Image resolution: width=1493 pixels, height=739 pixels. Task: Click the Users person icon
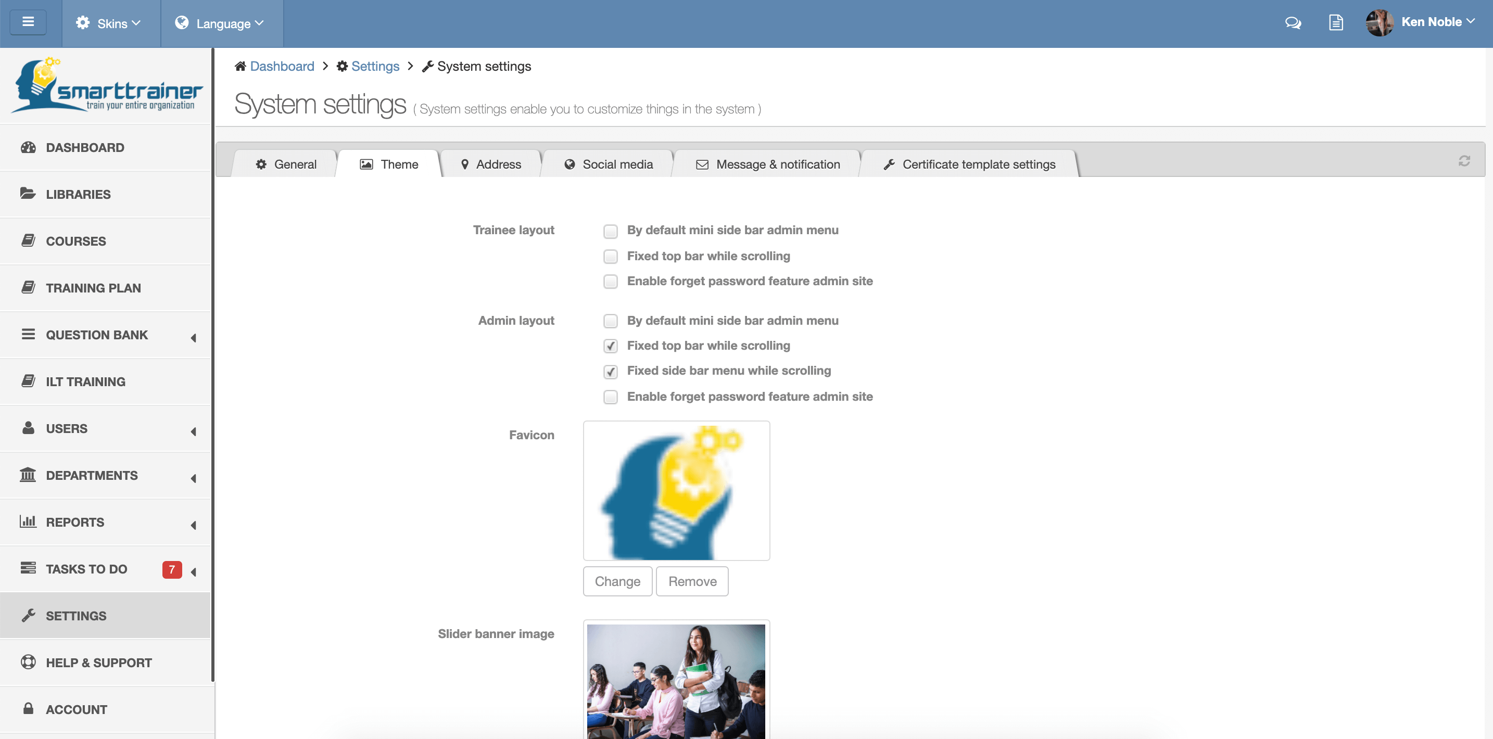click(x=28, y=428)
